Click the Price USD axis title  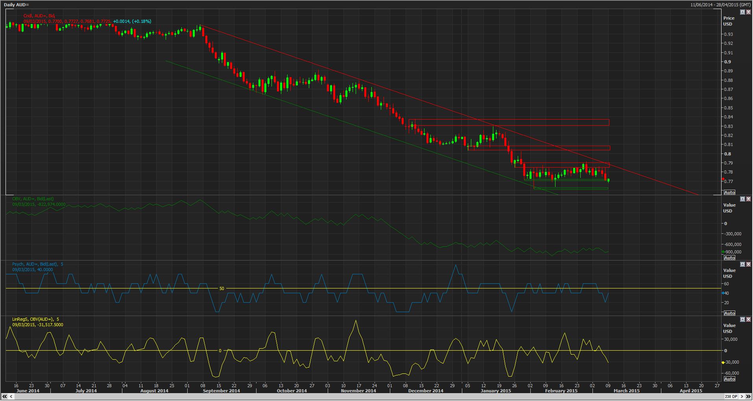729,21
